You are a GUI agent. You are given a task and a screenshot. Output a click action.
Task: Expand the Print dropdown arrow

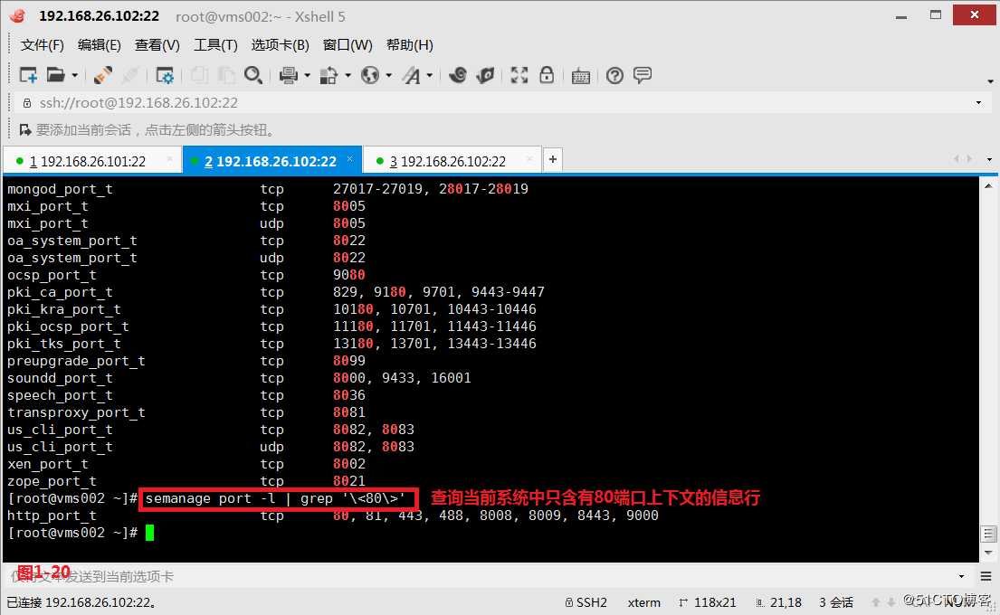(x=308, y=76)
